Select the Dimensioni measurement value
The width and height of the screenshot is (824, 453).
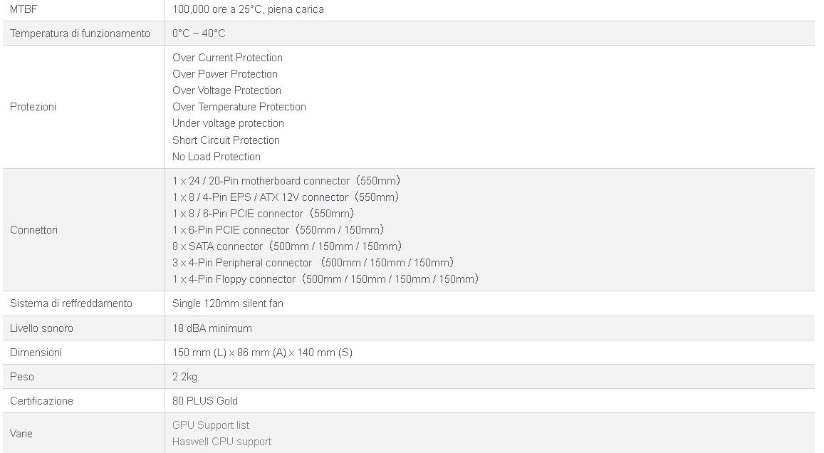(262, 353)
